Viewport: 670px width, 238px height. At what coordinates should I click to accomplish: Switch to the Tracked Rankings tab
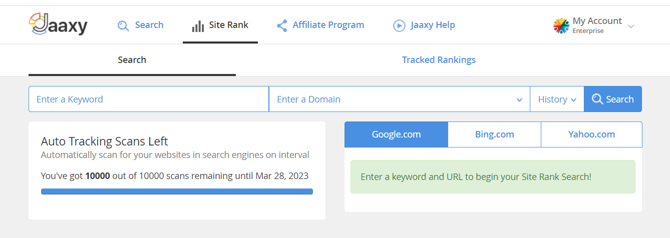439,60
